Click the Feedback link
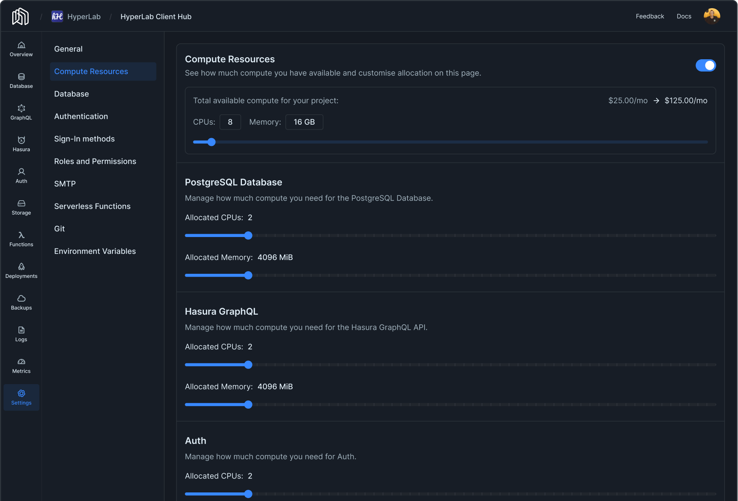738x501 pixels. pos(650,16)
